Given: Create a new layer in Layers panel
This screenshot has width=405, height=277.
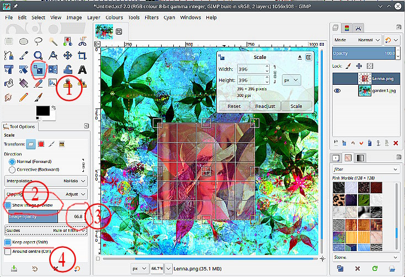Looking at the screenshot, I should 336,143.
